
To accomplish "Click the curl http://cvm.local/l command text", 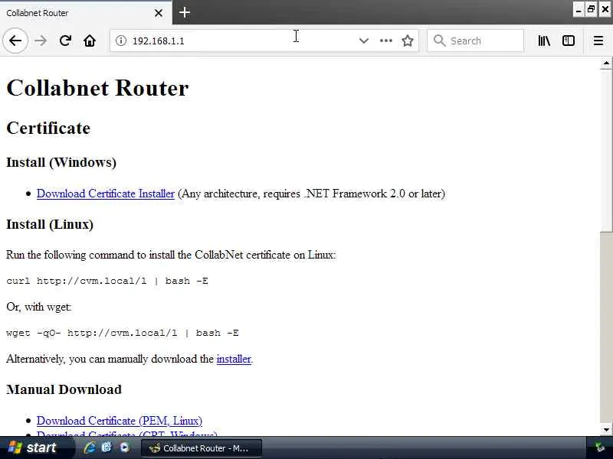I will 107,281.
